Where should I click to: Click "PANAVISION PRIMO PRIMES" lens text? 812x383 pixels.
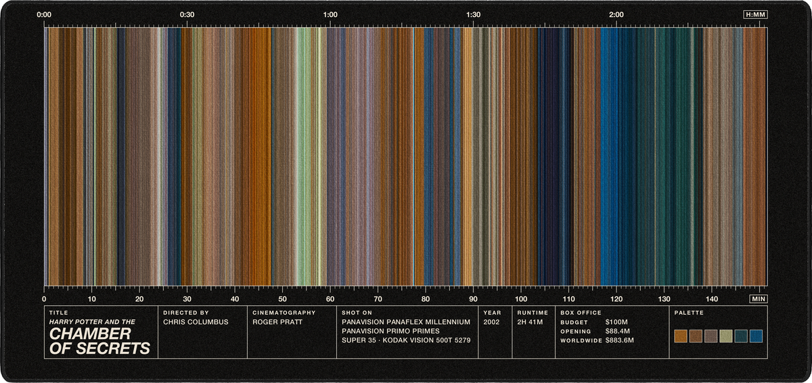click(391, 331)
